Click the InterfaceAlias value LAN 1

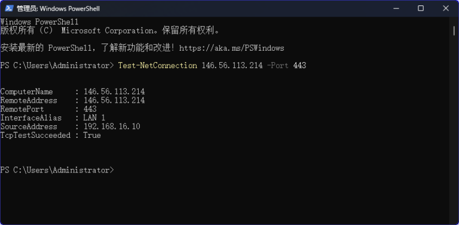[x=94, y=118]
